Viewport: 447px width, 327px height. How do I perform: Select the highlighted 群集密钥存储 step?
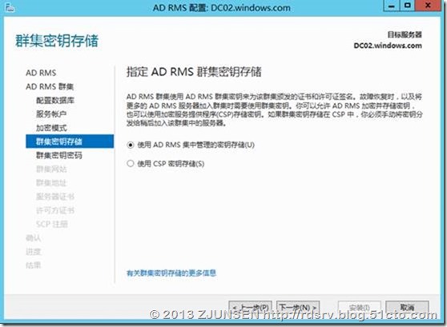point(70,142)
